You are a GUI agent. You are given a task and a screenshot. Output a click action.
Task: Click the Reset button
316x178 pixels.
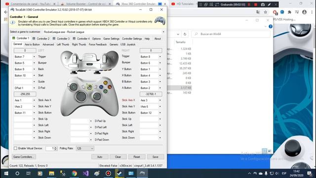137,157
